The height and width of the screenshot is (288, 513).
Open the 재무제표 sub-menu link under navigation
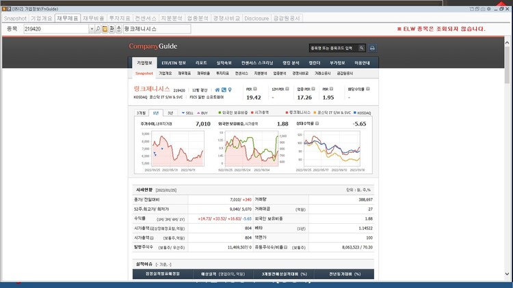[x=184, y=74]
